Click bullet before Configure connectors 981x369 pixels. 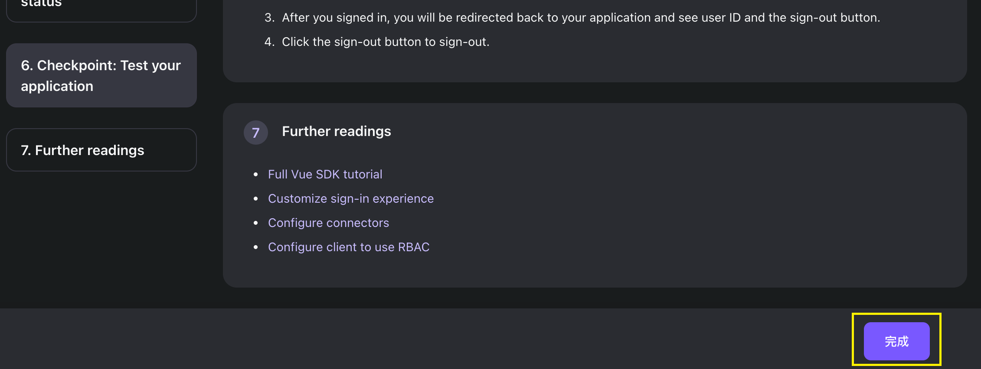coord(256,223)
